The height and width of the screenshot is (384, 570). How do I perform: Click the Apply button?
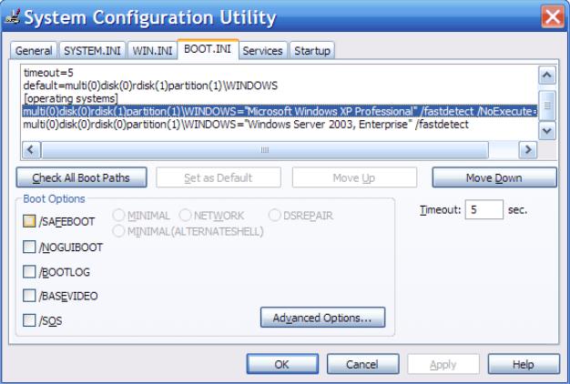click(x=443, y=364)
